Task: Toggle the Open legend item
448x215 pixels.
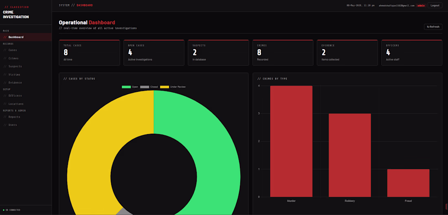Action: click(x=130, y=87)
